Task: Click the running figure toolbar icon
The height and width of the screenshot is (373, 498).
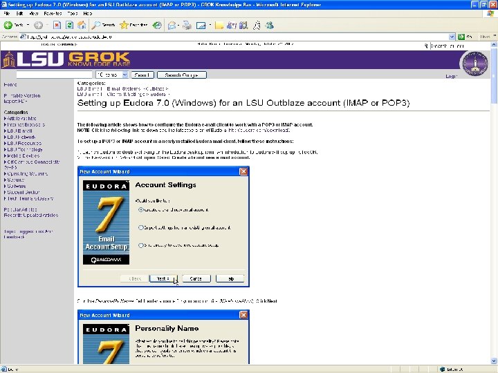Action: (x=257, y=25)
